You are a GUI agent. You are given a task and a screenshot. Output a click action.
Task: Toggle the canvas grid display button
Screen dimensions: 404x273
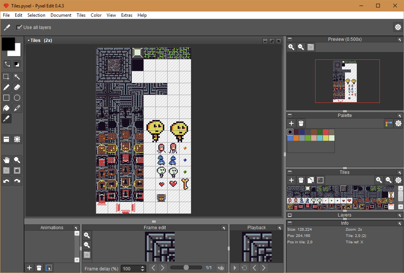6,170
